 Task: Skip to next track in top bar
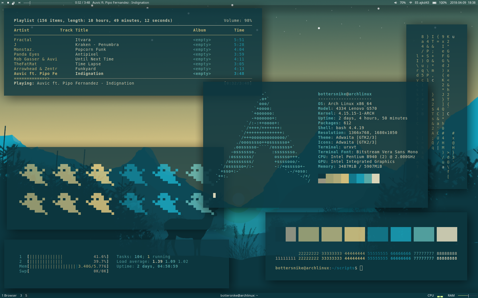pos(19,3)
